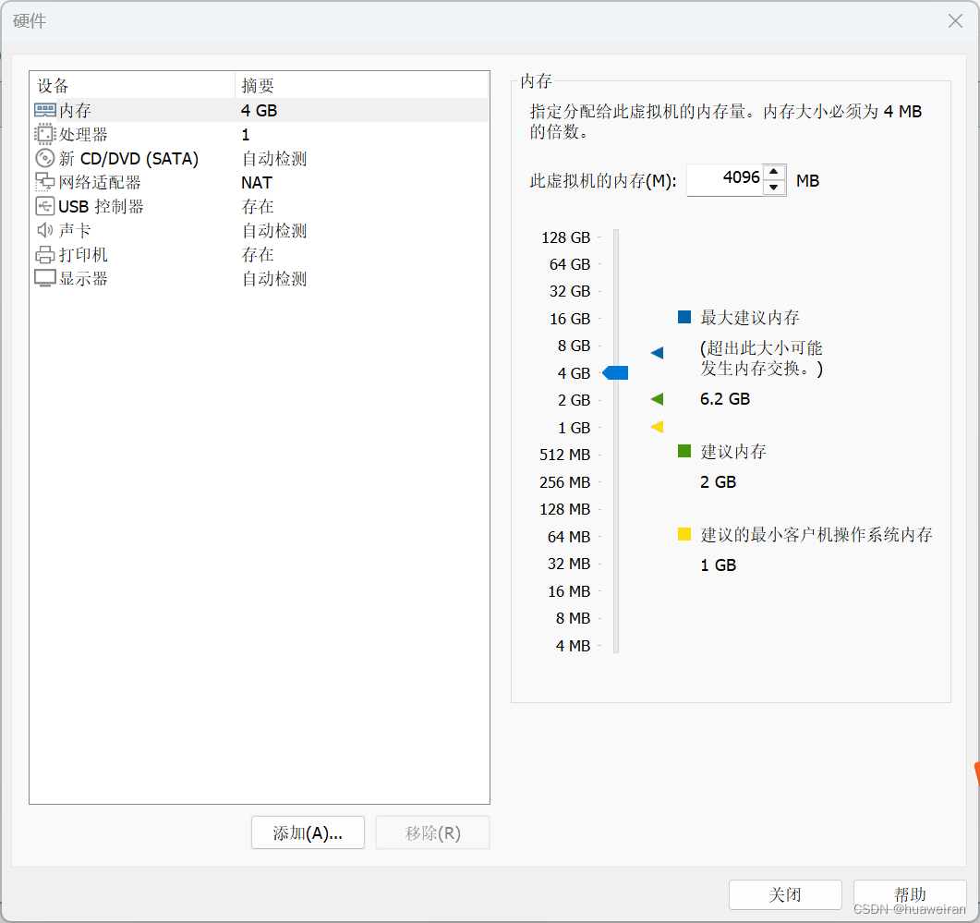
Task: Select the 内存 memory device icon
Action: click(45, 110)
